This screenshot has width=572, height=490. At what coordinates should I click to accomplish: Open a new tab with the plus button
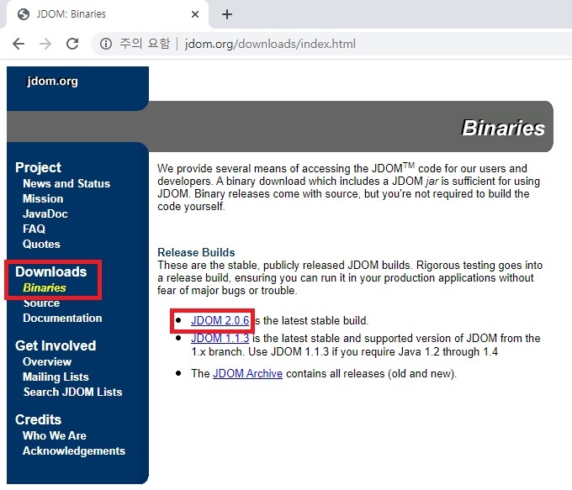point(227,14)
